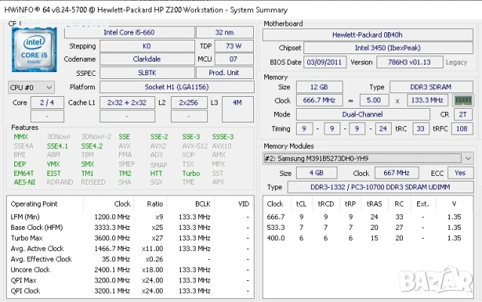Select the 533.3 memory timing row
The width and height of the screenshot is (482, 302).
(x=368, y=228)
